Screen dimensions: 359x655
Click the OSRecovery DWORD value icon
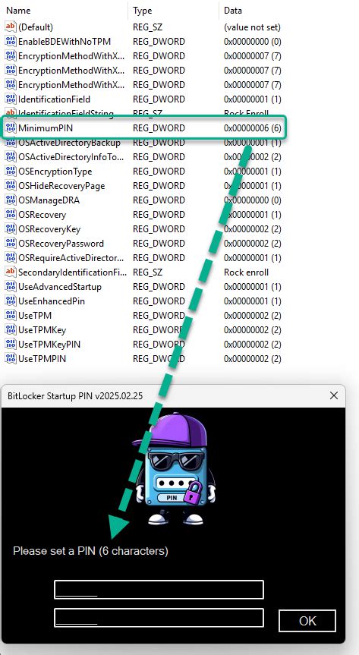11,214
